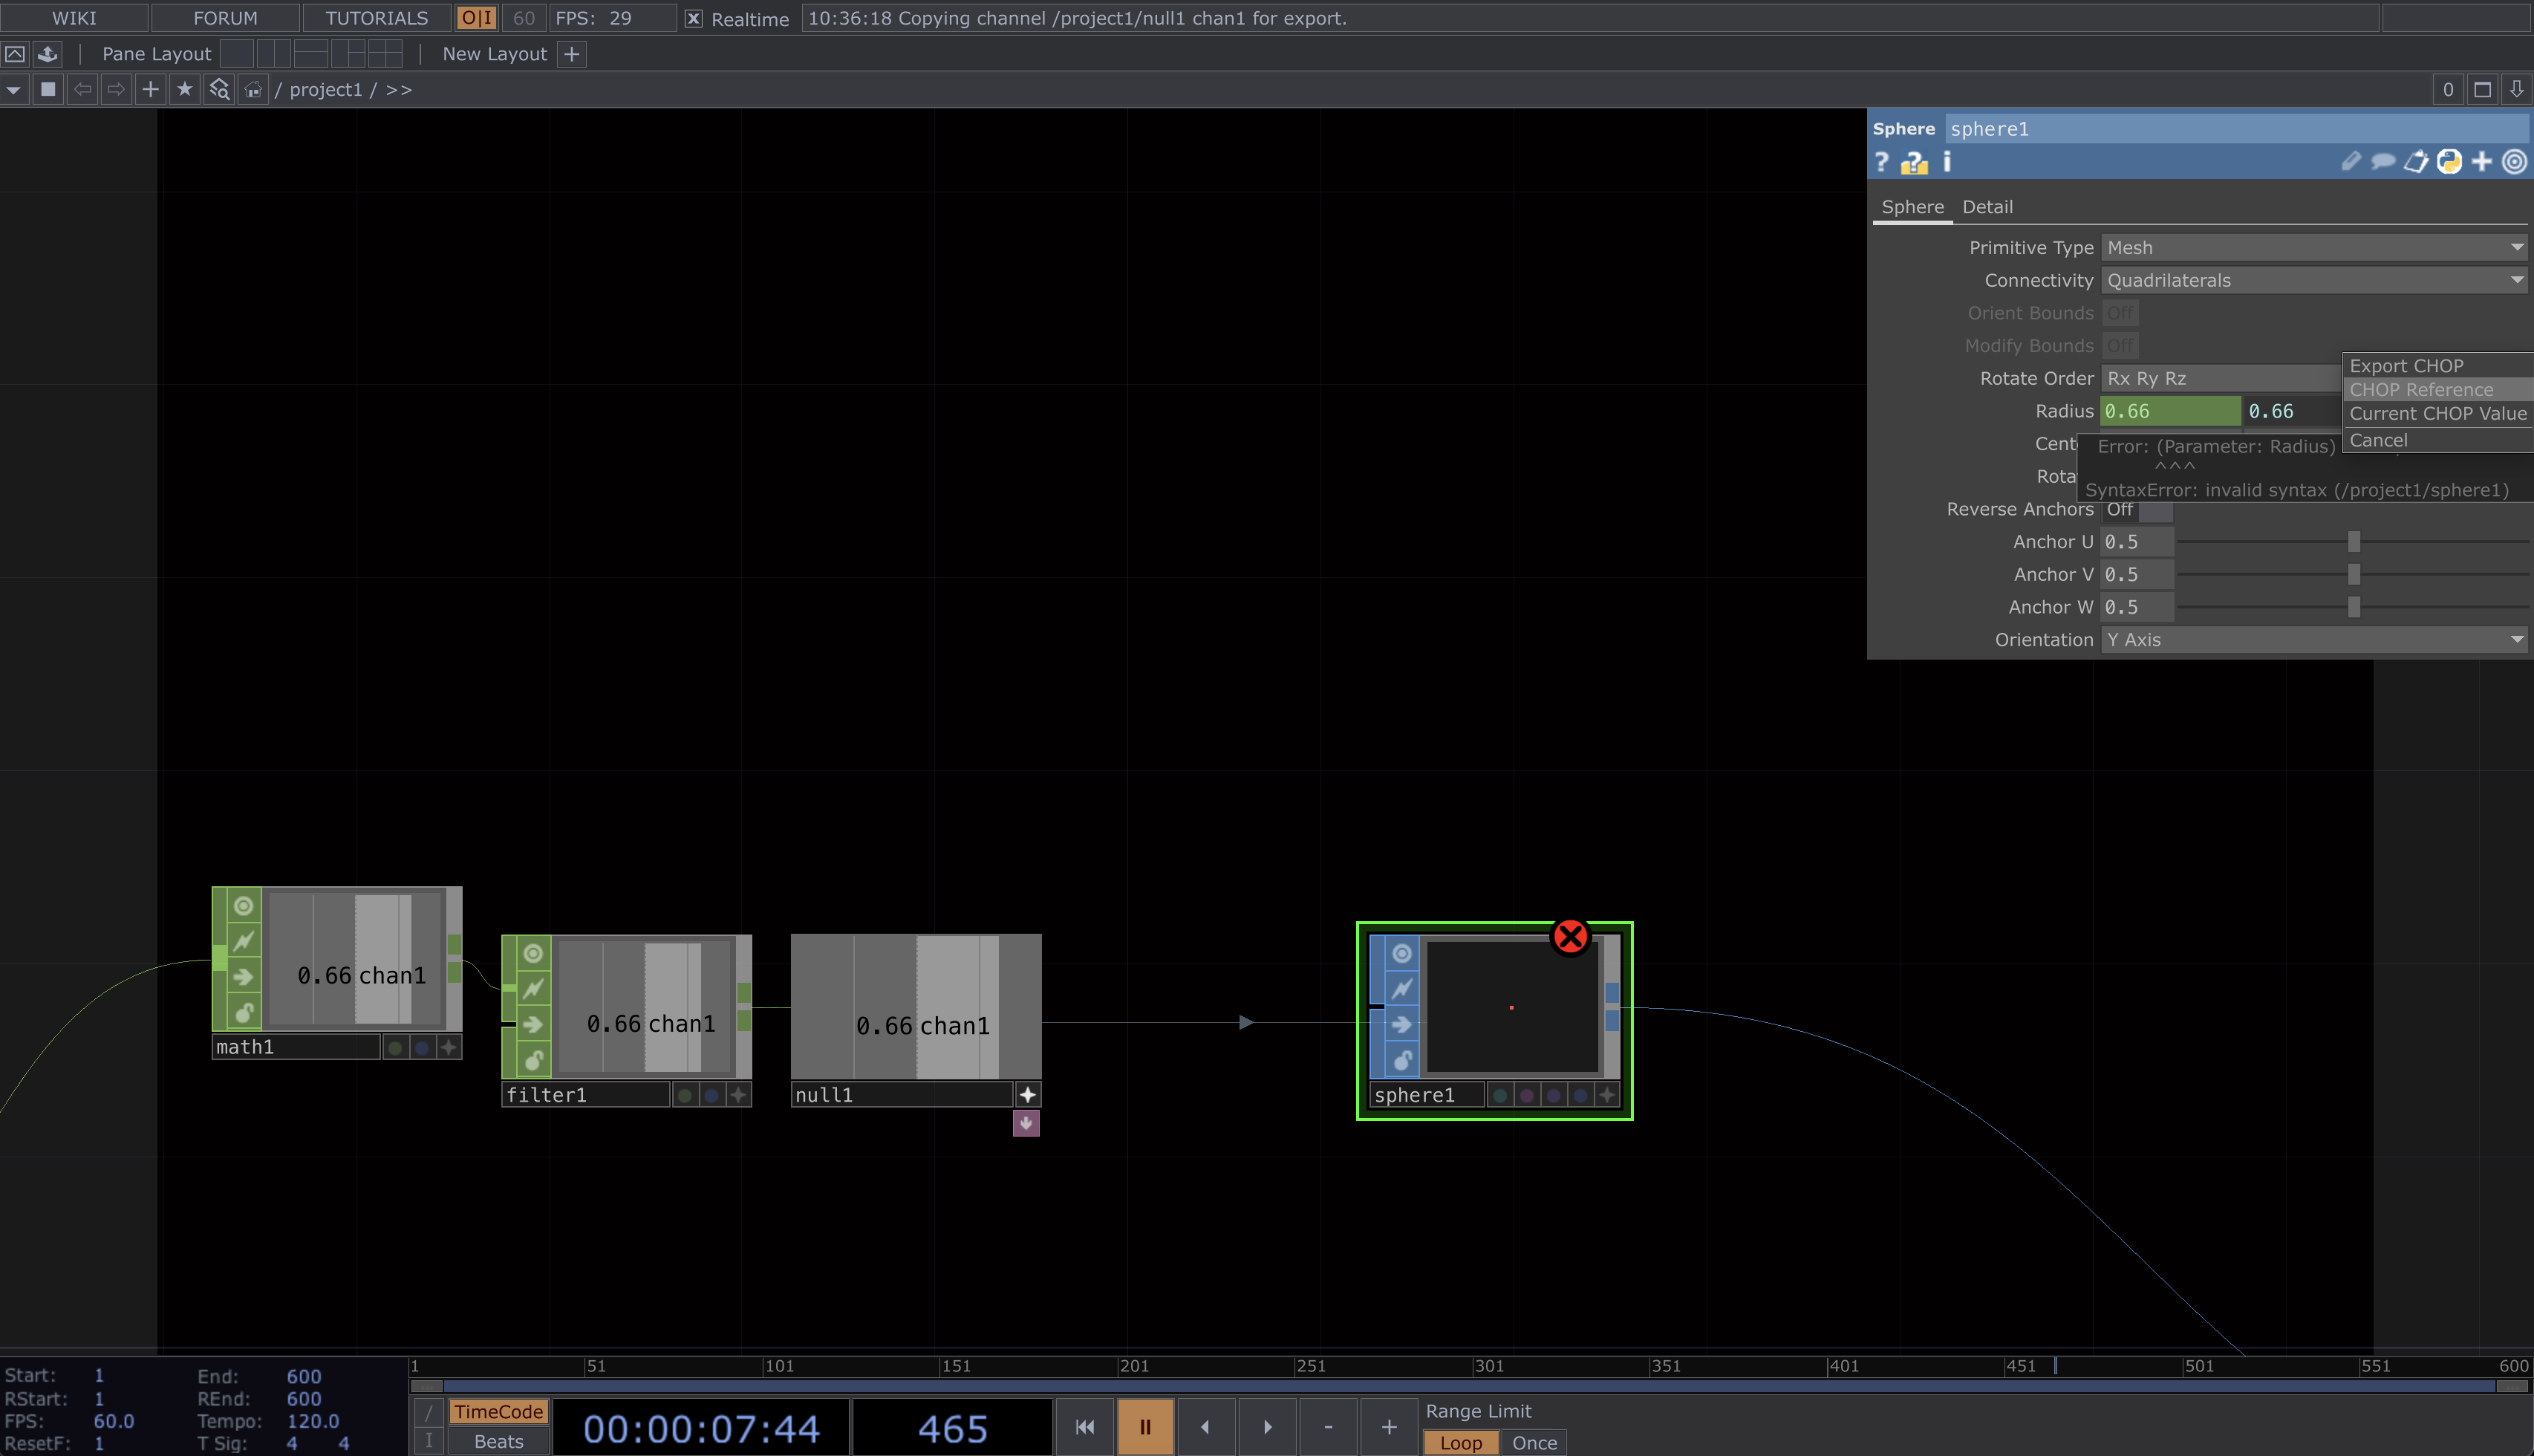
Task: Choose CHOP Reference from the context menu
Action: (x=2421, y=389)
